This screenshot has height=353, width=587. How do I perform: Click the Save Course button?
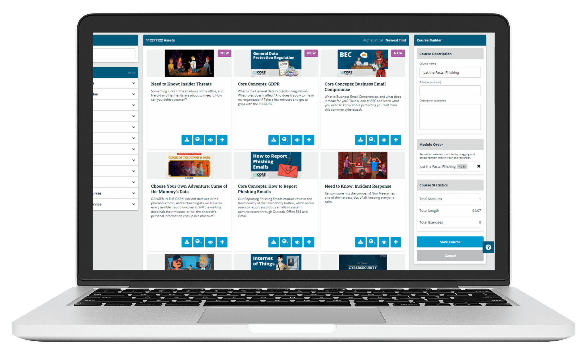(449, 242)
